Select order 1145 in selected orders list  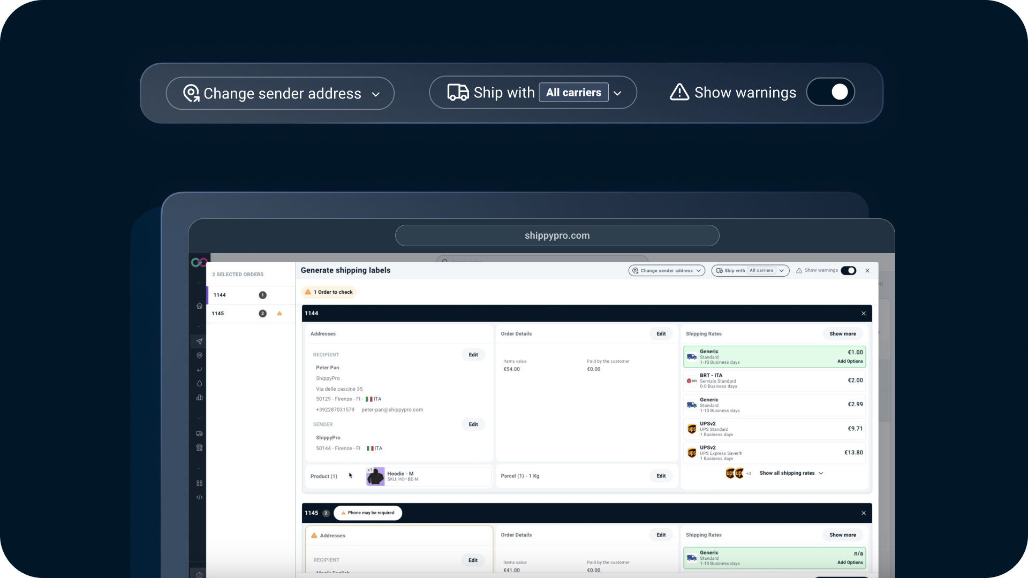pos(250,314)
